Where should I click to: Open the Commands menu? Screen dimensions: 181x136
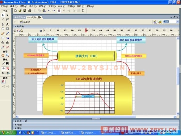(61, 6)
